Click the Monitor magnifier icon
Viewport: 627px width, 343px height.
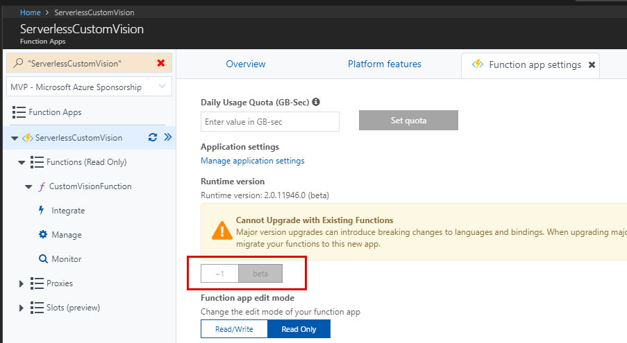43,259
